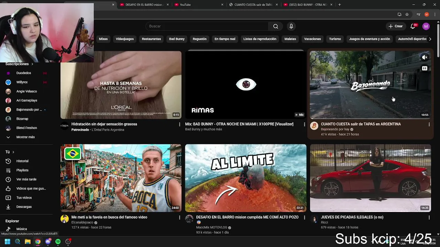Select the Turismo filter chip
The height and width of the screenshot is (247, 440).
[335, 39]
